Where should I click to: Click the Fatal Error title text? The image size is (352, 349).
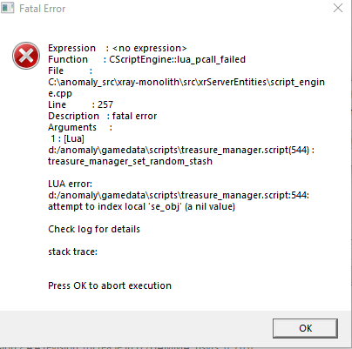point(43,9)
